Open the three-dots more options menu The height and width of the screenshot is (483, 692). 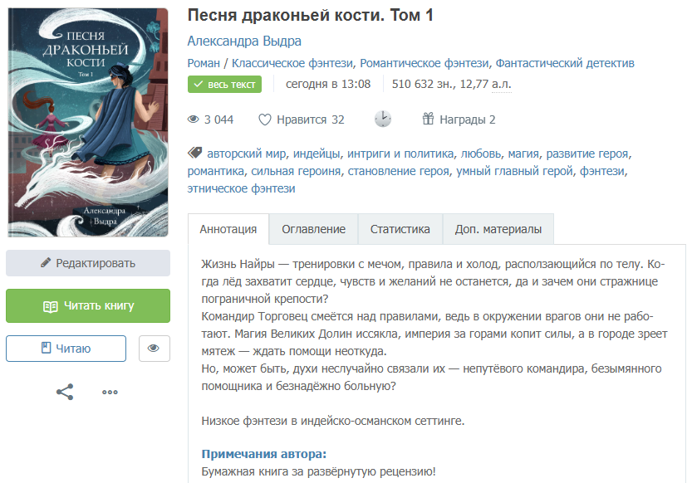pyautogui.click(x=110, y=392)
